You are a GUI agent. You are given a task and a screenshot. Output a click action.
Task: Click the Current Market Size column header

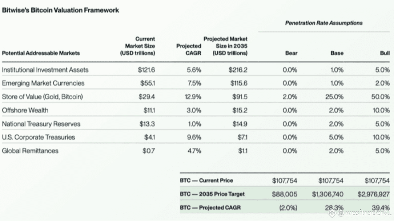point(138,46)
